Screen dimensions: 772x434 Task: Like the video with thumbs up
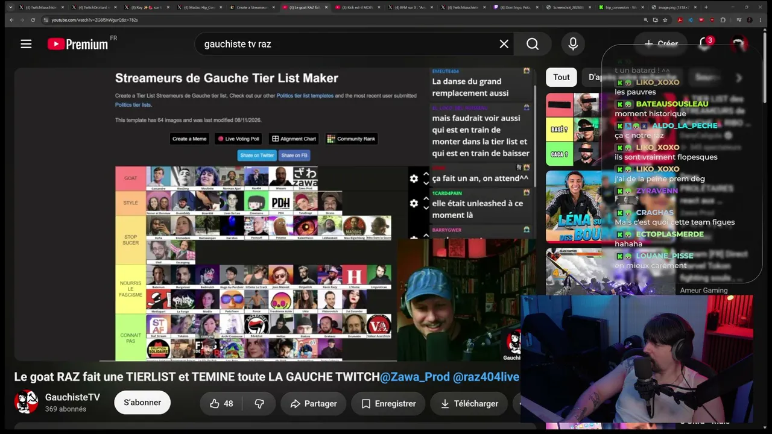[221, 404]
